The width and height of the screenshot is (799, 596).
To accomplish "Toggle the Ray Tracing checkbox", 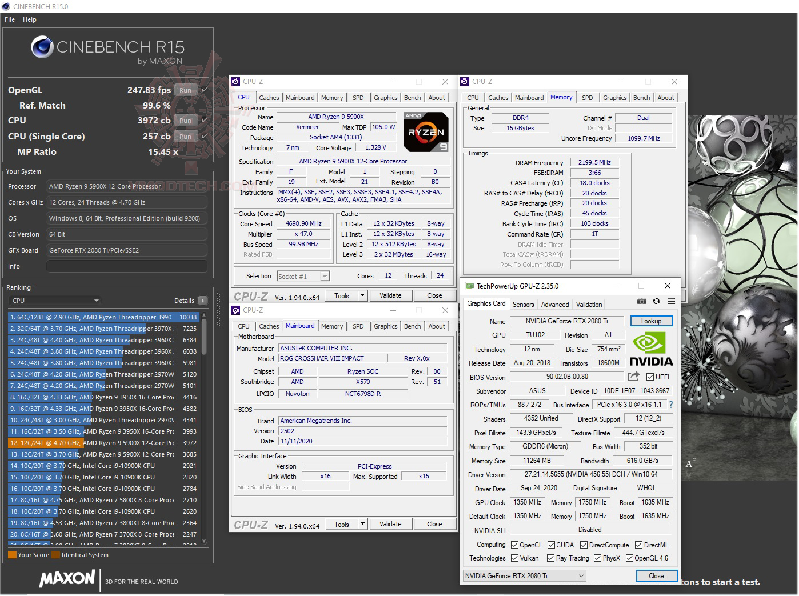I will (551, 558).
